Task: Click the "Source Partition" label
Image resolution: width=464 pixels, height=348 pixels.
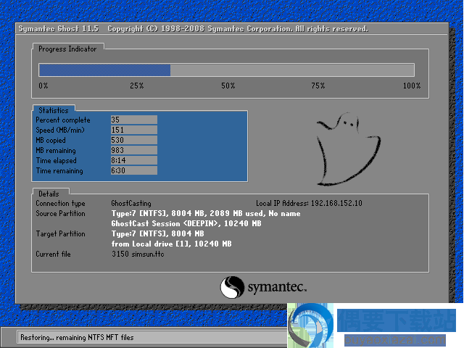Action: coord(60,213)
